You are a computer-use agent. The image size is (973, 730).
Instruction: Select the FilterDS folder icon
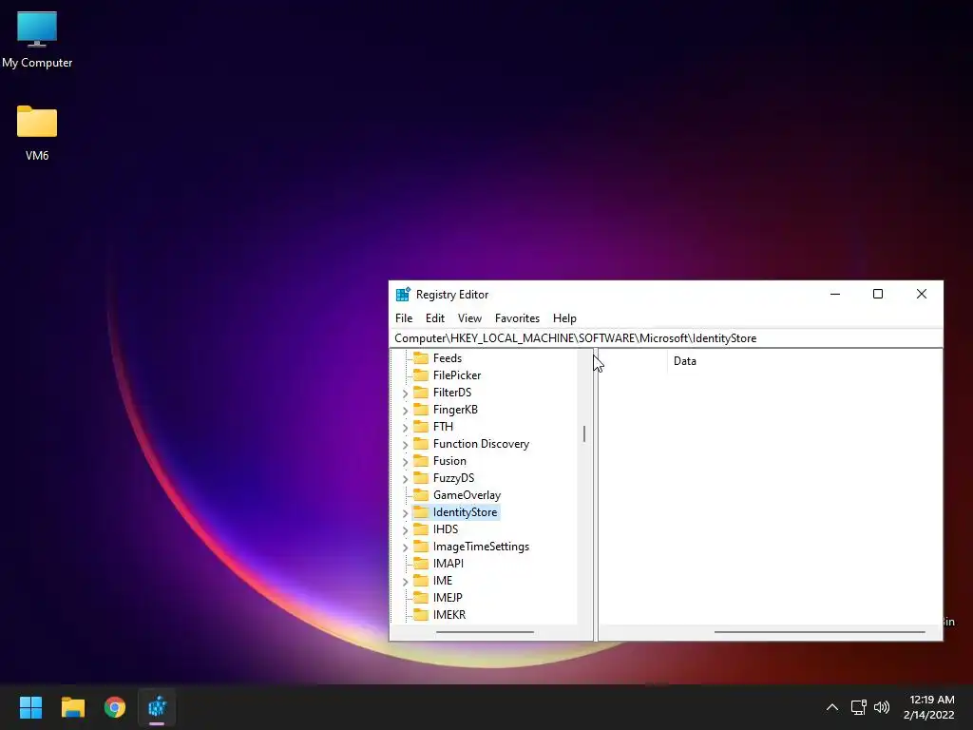(421, 393)
